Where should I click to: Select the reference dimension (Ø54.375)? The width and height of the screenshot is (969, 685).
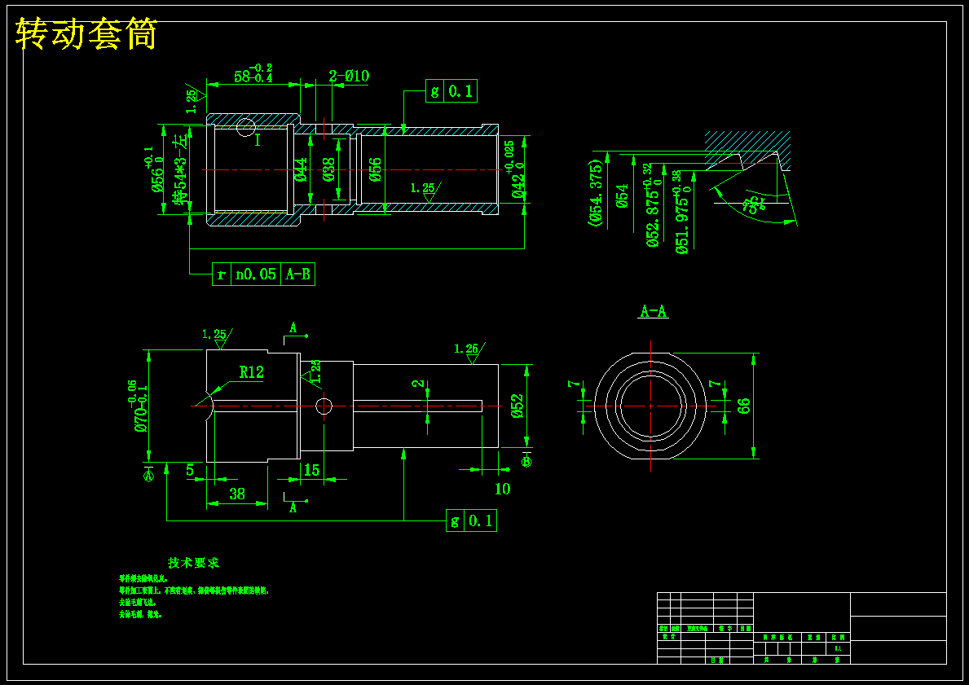pos(597,193)
